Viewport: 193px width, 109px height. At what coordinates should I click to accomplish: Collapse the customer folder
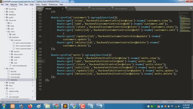point(10,40)
